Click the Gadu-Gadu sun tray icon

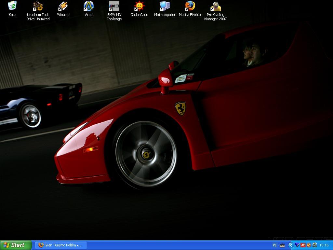[309, 245]
